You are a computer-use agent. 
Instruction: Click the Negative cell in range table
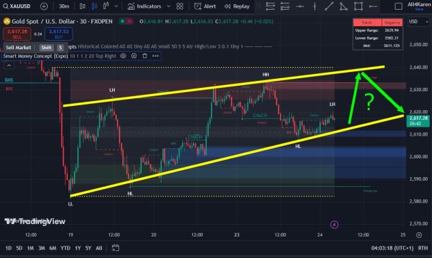[x=392, y=22]
